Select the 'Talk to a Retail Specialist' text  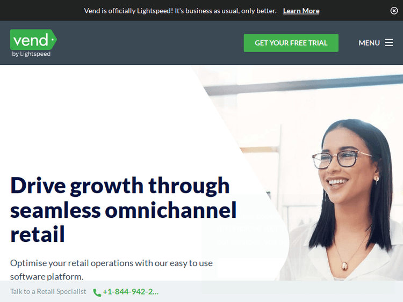48,291
